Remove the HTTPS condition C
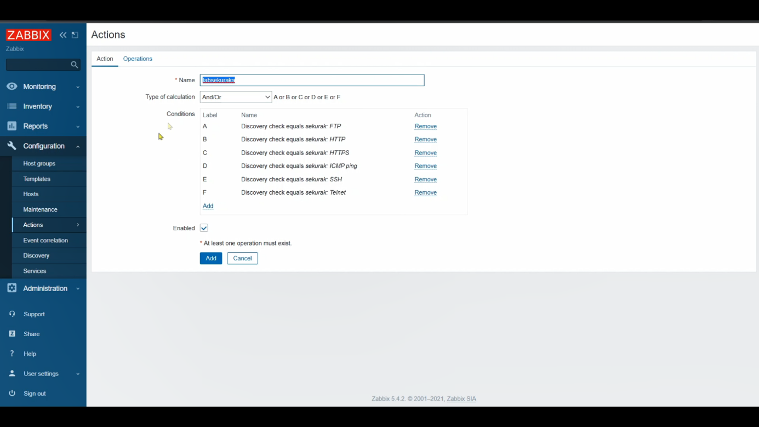Viewport: 759px width, 427px height. pyautogui.click(x=425, y=153)
